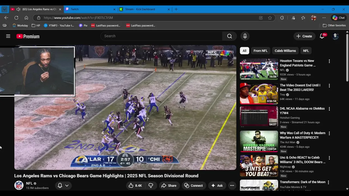Open the NFL channel name link

29,183
